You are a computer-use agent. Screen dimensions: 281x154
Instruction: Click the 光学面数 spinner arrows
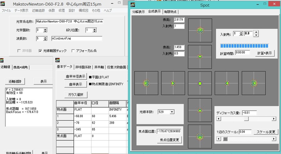[45, 30]
